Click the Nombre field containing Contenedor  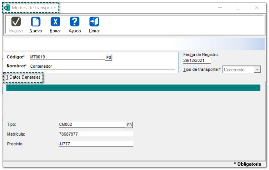click(102, 66)
